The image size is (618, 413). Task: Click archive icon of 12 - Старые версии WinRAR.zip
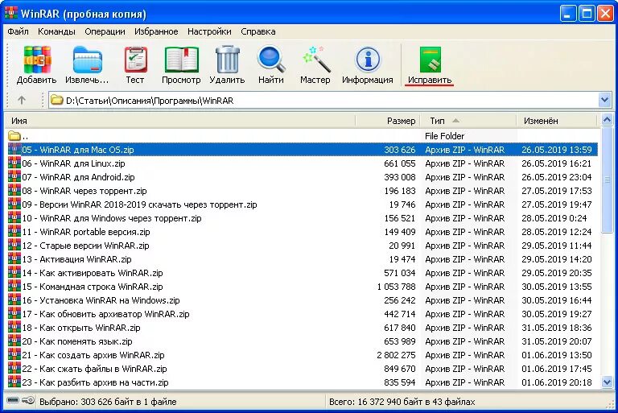tap(14, 246)
